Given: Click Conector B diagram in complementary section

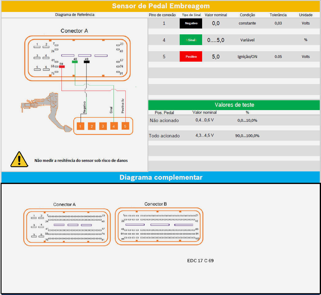Looking at the screenshot, I should click(x=159, y=226).
